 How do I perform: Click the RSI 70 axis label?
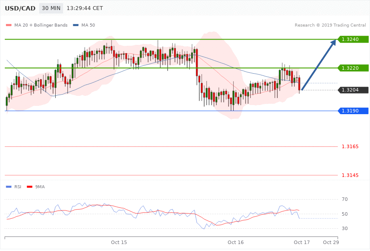pyautogui.click(x=345, y=199)
